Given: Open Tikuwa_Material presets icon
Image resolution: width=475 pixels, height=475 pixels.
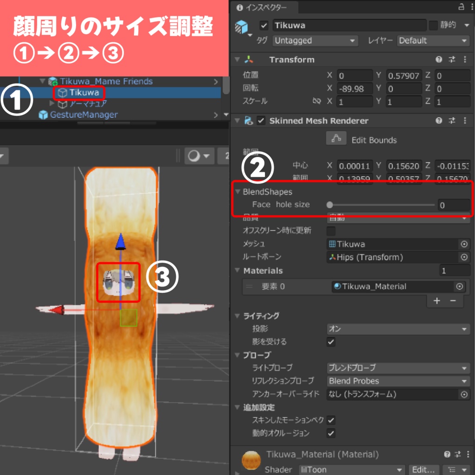Looking at the screenshot, I should [x=458, y=454].
